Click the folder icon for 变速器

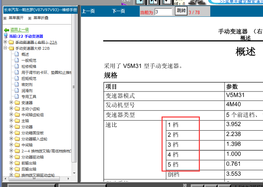[x=17, y=102]
